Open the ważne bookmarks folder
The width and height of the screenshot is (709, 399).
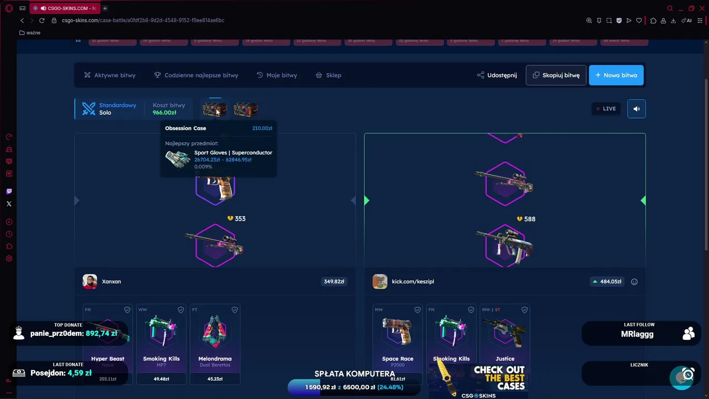30,33
